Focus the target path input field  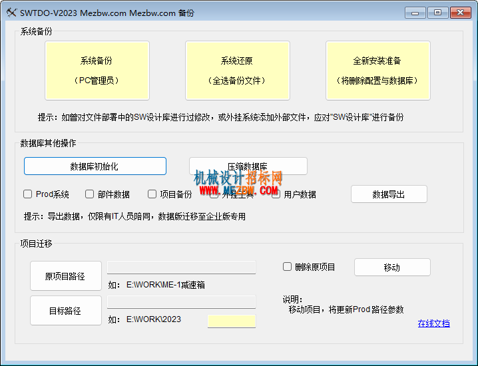click(181, 301)
